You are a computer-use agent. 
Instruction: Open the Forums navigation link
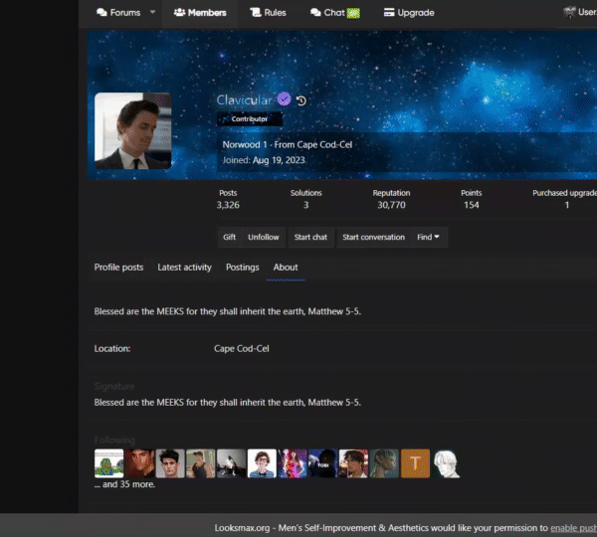(118, 13)
